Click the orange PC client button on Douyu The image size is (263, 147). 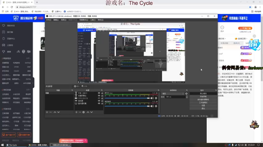pos(245,28)
